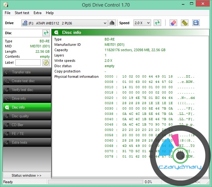The width and height of the screenshot is (212, 187).
Task: Click the Status window button
Action: click(26, 175)
